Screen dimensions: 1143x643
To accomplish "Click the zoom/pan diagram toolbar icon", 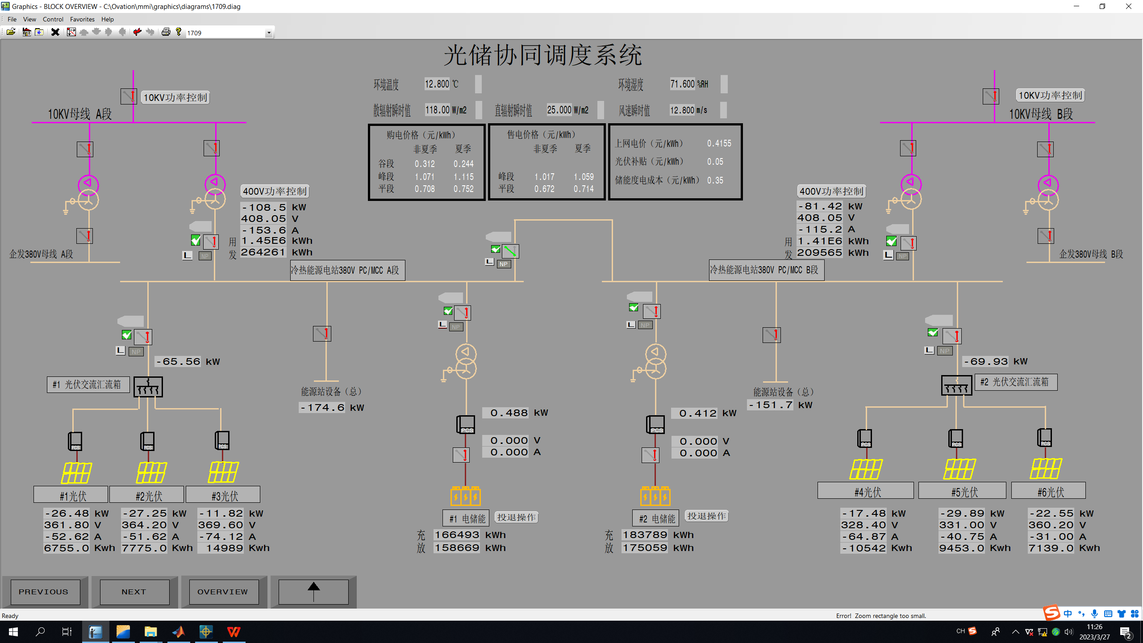I will (71, 32).
